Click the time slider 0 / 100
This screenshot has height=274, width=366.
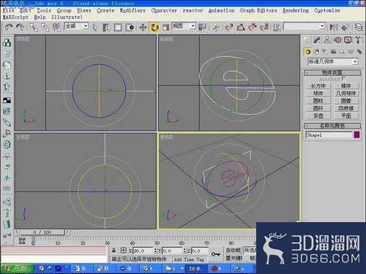pos(42,232)
